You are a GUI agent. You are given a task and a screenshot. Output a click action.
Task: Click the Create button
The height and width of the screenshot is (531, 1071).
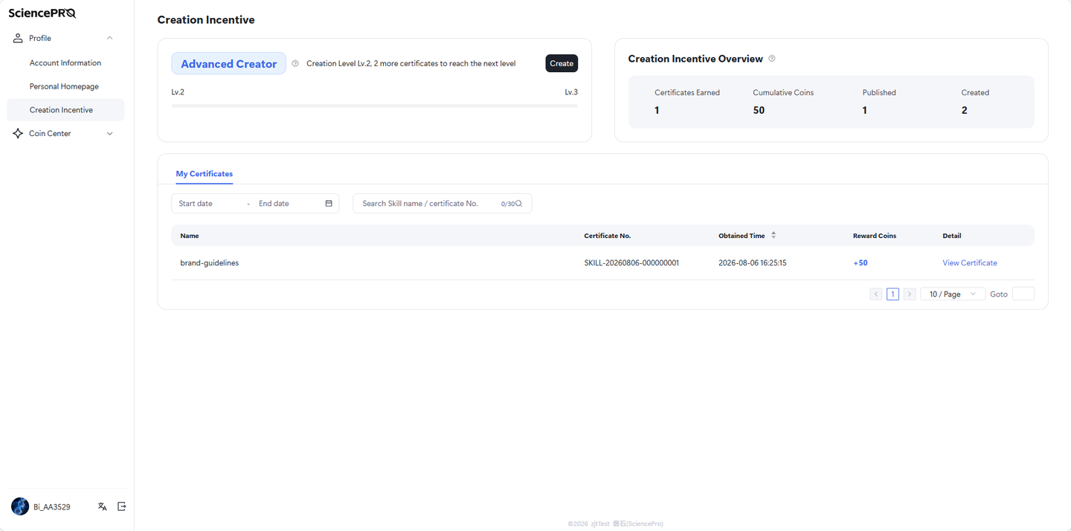coord(562,63)
